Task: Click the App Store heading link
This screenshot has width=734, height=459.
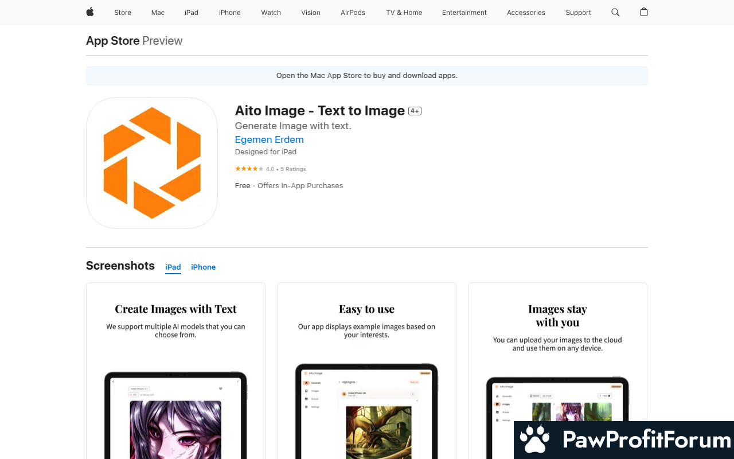Action: click(112, 41)
